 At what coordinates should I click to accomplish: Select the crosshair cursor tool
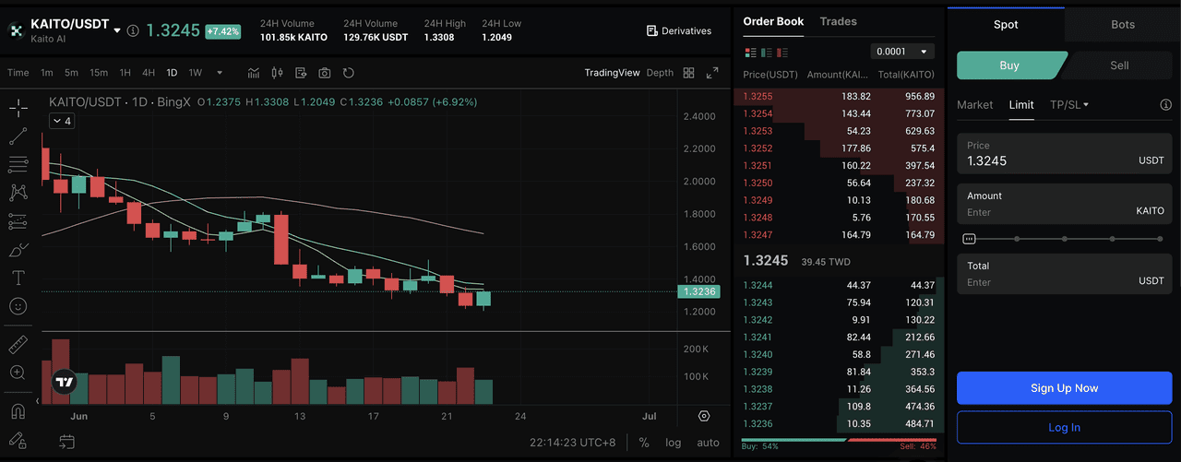tap(18, 109)
